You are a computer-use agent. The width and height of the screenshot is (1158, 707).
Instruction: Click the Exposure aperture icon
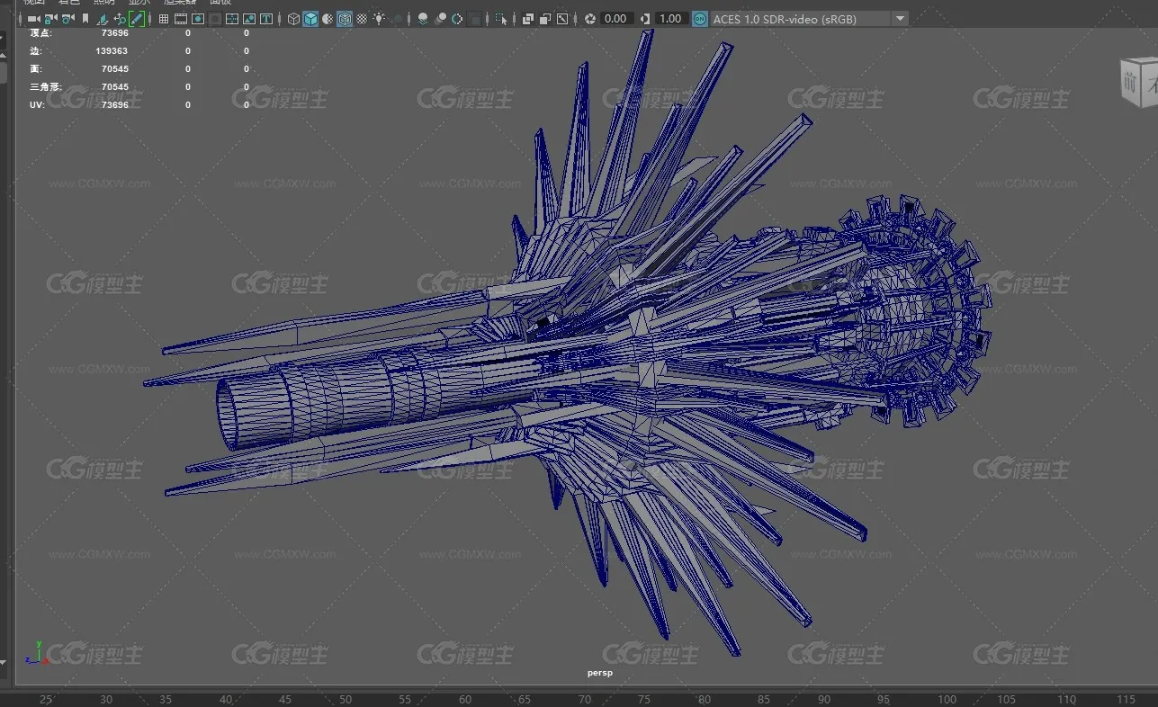(x=589, y=18)
